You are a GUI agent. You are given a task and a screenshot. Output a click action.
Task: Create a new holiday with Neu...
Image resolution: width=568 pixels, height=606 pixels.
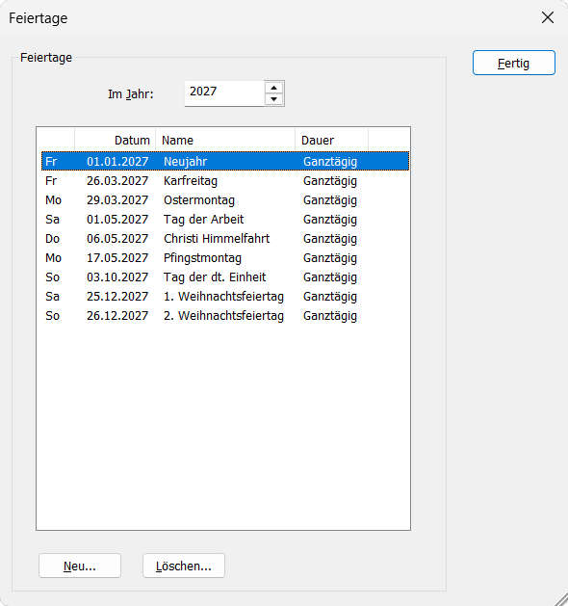[x=80, y=566]
